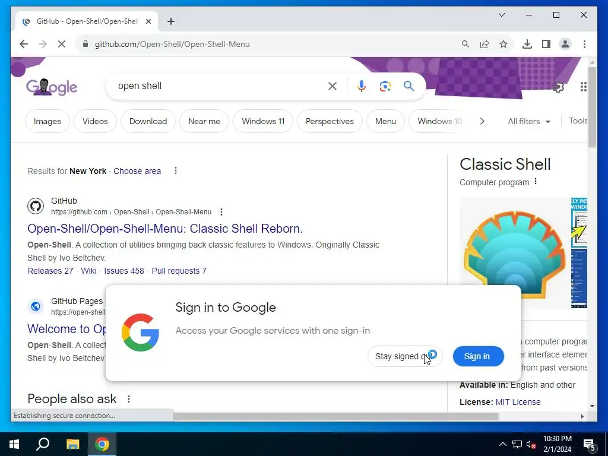Select the Perspectives filter chip
This screenshot has height=456, width=608.
click(x=330, y=121)
